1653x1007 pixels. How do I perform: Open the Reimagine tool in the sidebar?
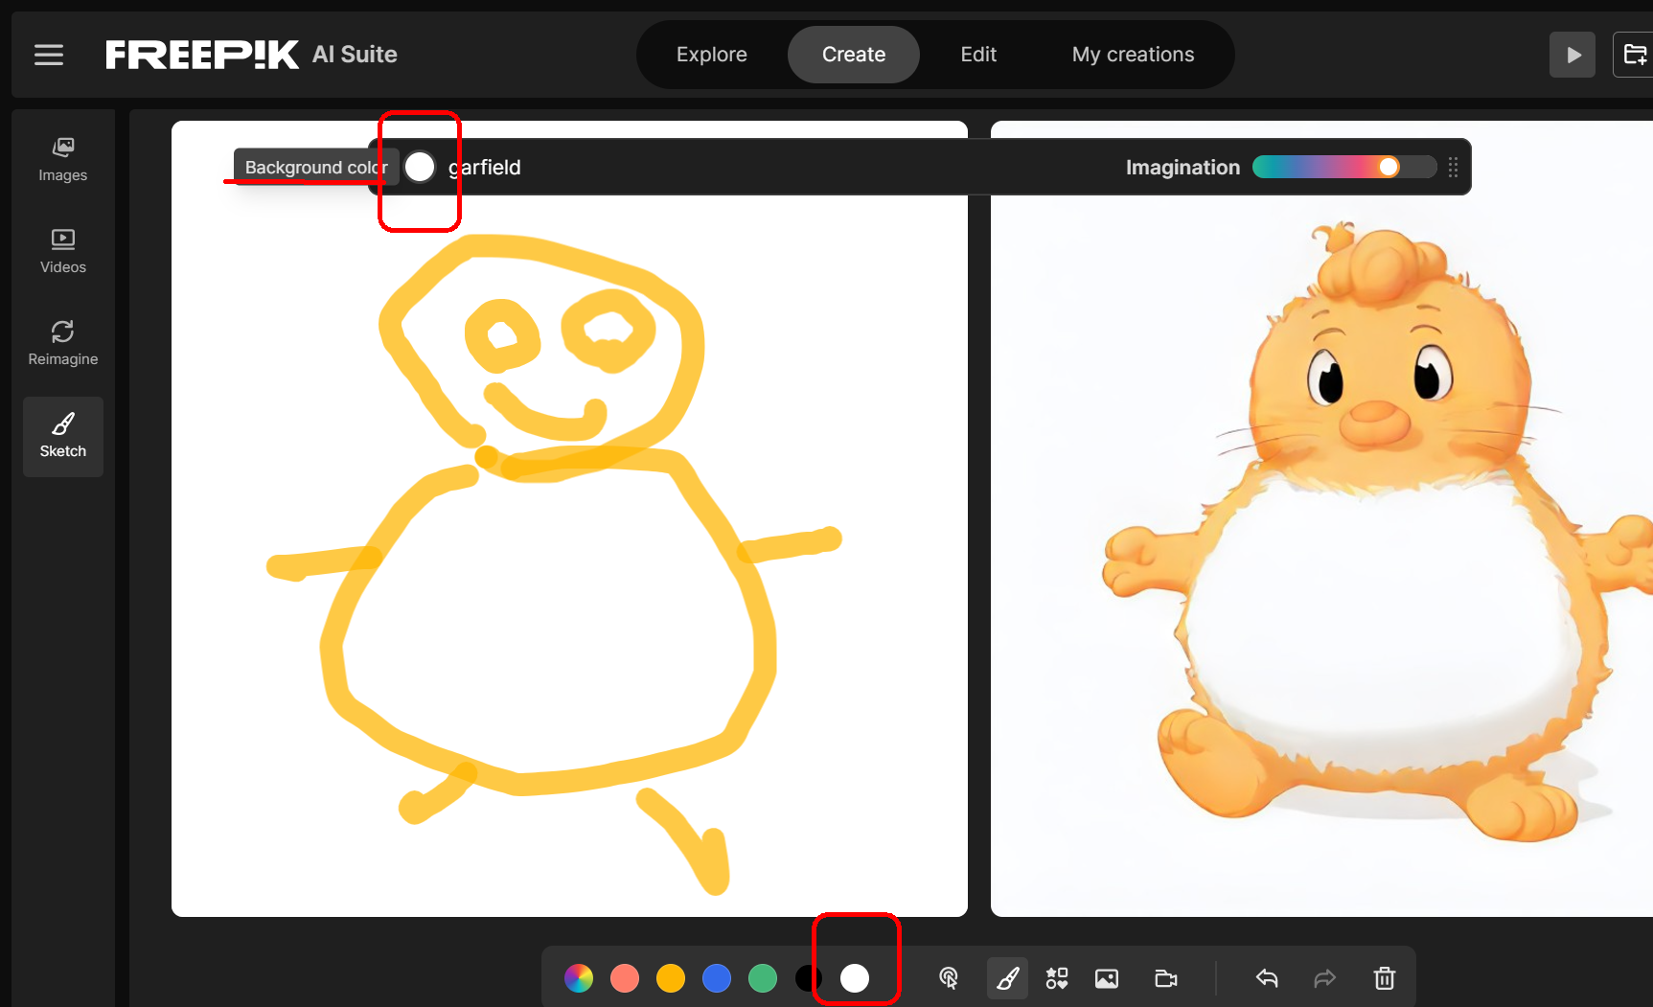pos(63,344)
